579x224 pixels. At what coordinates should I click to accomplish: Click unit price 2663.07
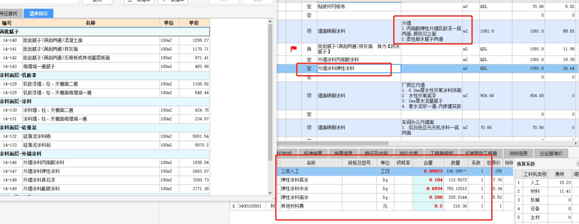(201, 171)
